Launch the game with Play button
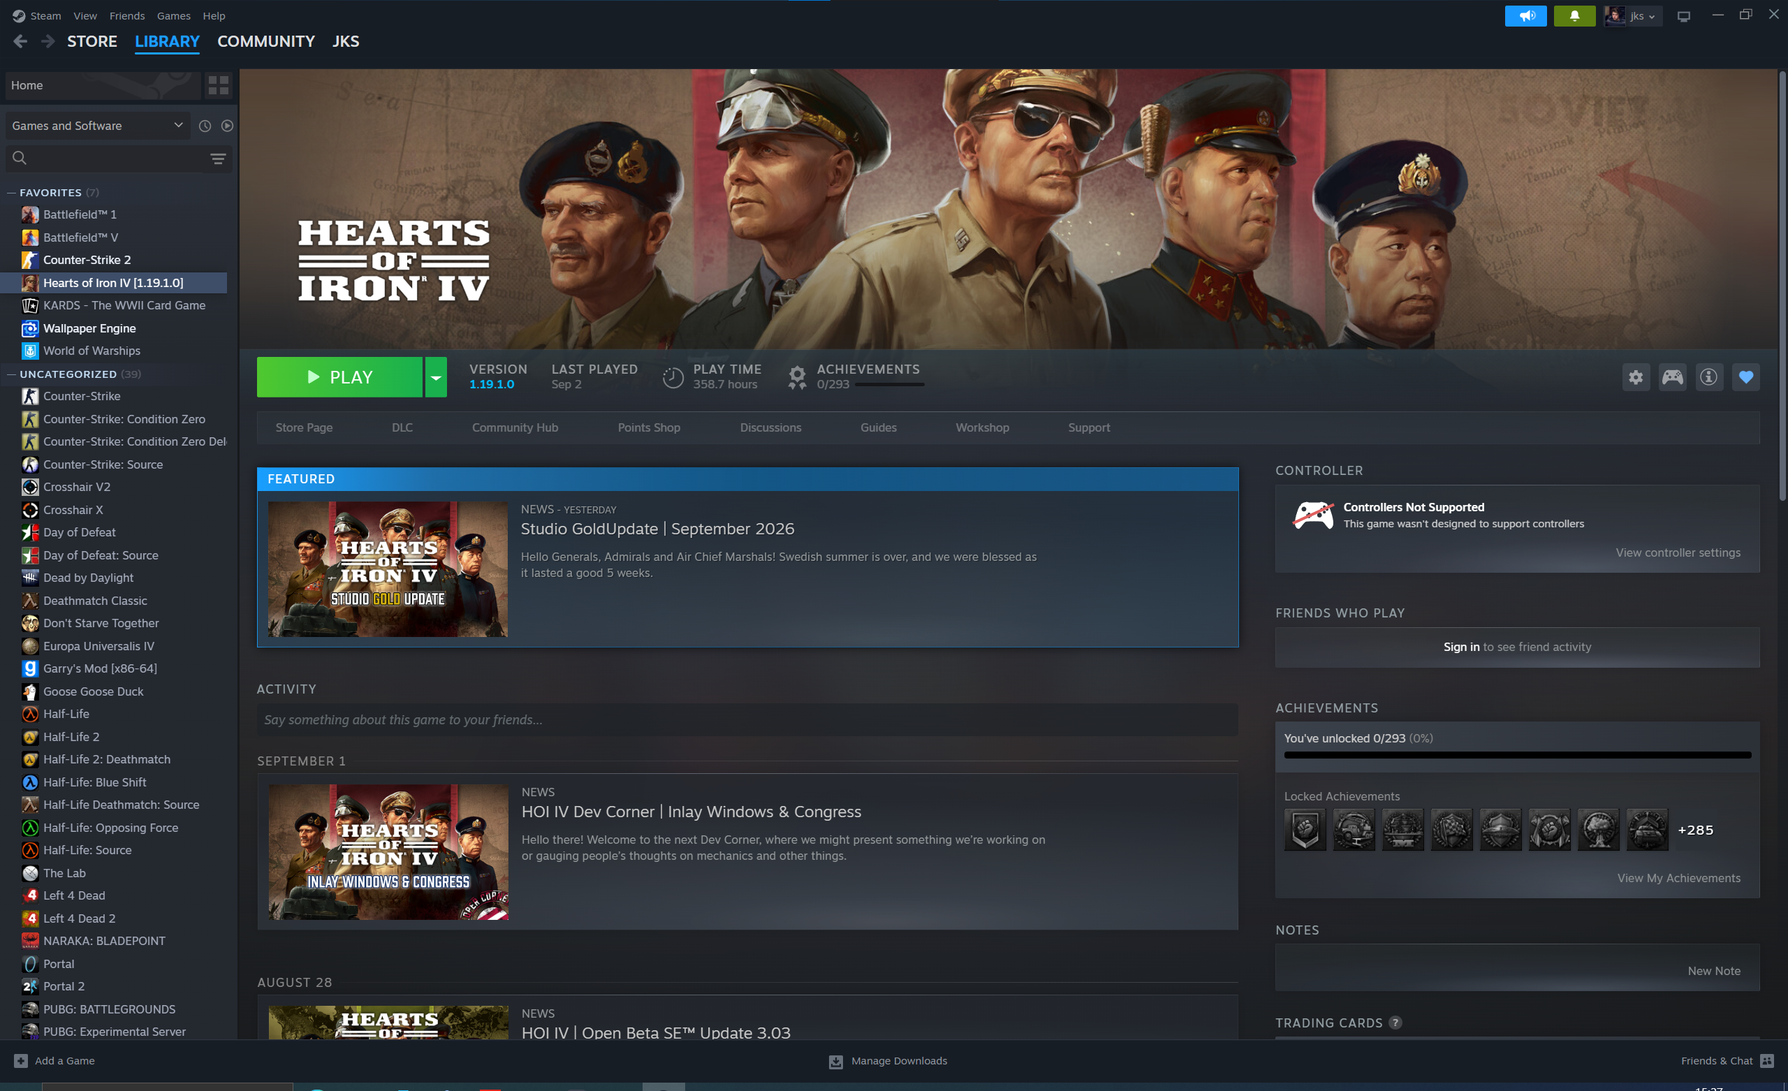This screenshot has width=1788, height=1091. click(339, 377)
